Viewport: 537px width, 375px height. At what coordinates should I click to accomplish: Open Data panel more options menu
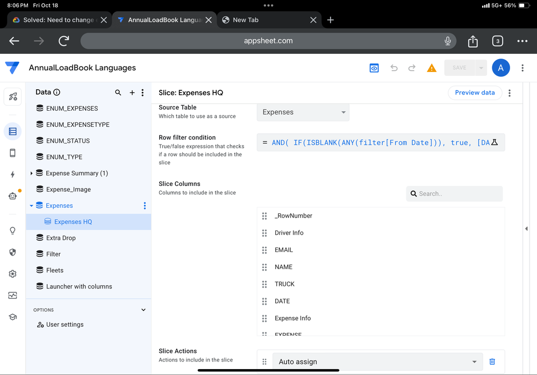coord(143,92)
